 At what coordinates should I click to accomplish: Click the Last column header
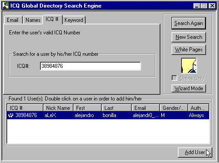pos(116,108)
